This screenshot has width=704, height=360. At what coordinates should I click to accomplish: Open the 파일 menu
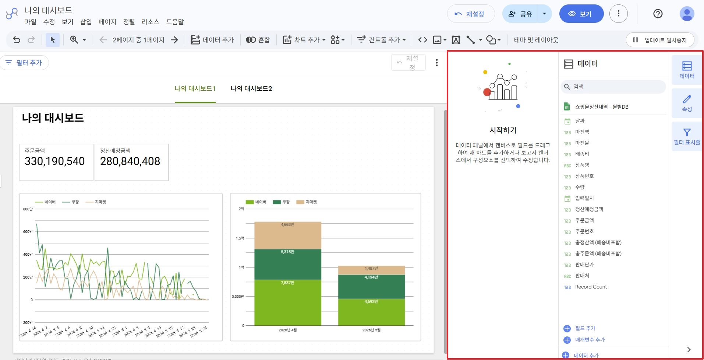point(31,22)
